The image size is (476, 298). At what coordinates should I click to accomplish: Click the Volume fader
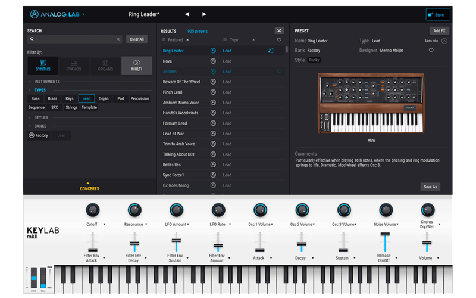point(427,243)
